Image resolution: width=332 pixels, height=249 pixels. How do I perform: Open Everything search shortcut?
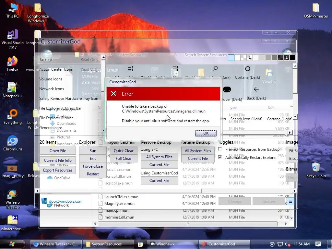(13, 117)
